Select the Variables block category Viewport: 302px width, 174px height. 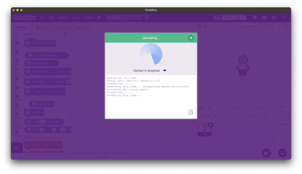coord(17,107)
